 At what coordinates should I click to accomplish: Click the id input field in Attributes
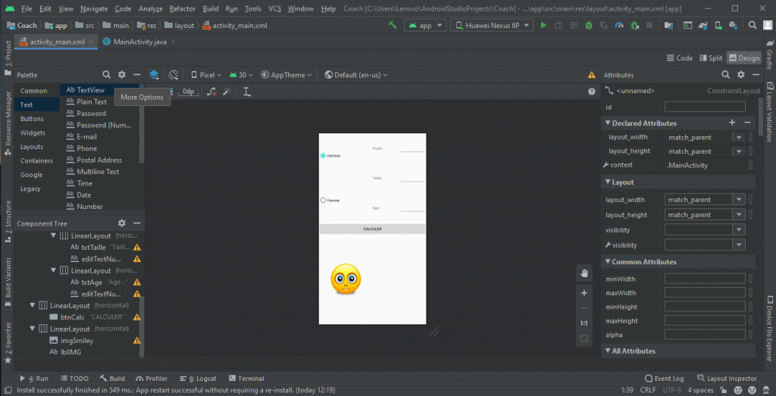click(705, 107)
